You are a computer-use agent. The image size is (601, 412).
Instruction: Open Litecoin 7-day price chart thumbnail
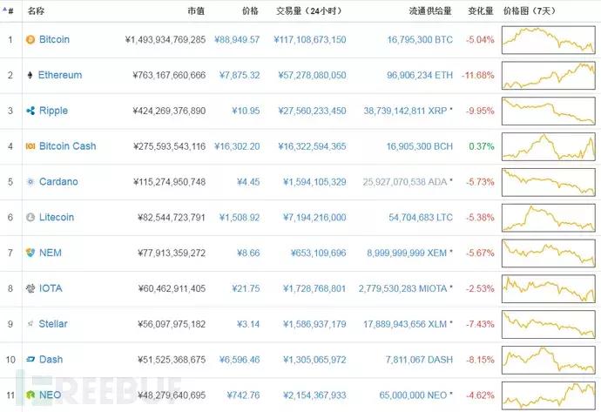[x=550, y=218]
